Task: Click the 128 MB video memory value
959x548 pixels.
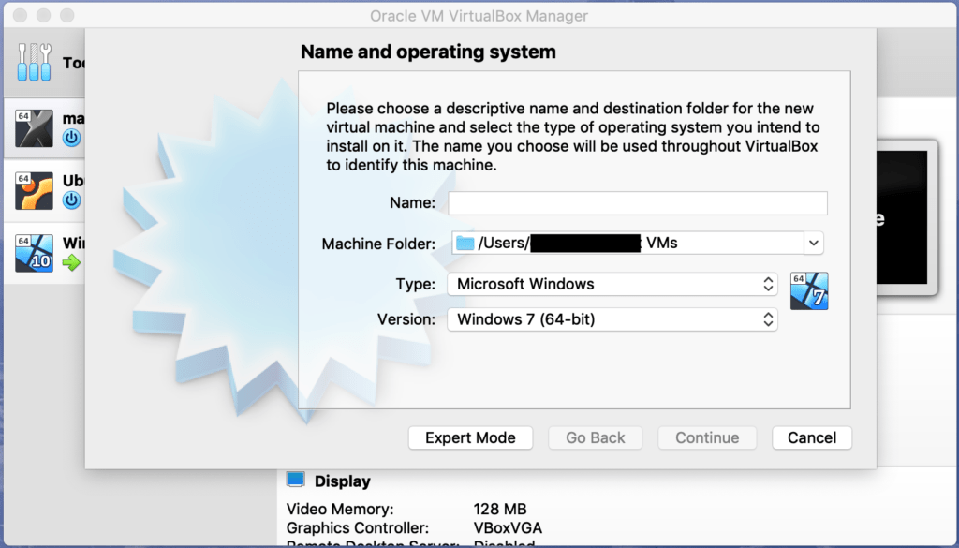Action: (x=500, y=509)
